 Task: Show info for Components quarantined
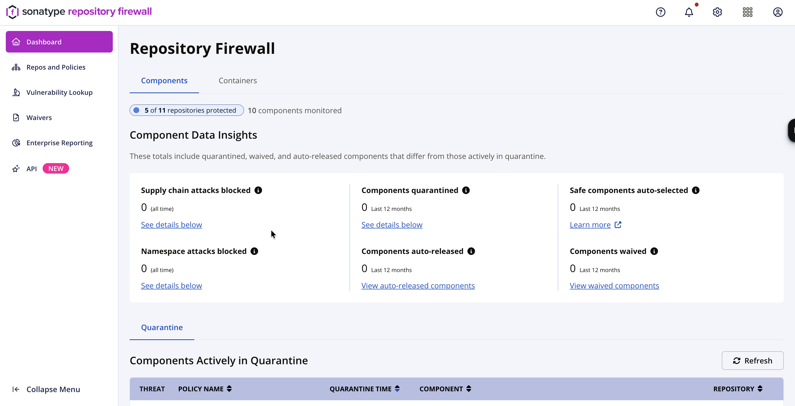[x=466, y=190]
